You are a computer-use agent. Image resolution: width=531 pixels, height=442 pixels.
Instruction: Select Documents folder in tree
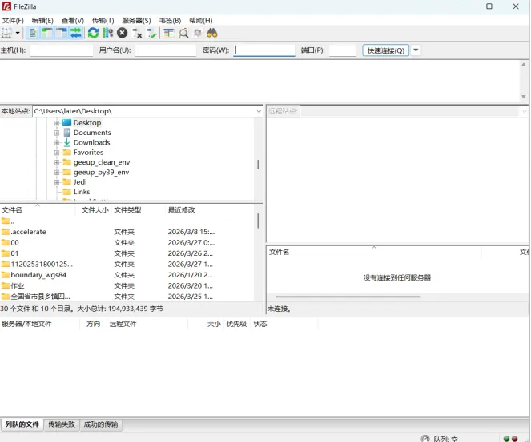92,133
